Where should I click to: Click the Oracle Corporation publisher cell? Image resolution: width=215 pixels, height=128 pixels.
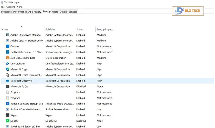(56, 58)
